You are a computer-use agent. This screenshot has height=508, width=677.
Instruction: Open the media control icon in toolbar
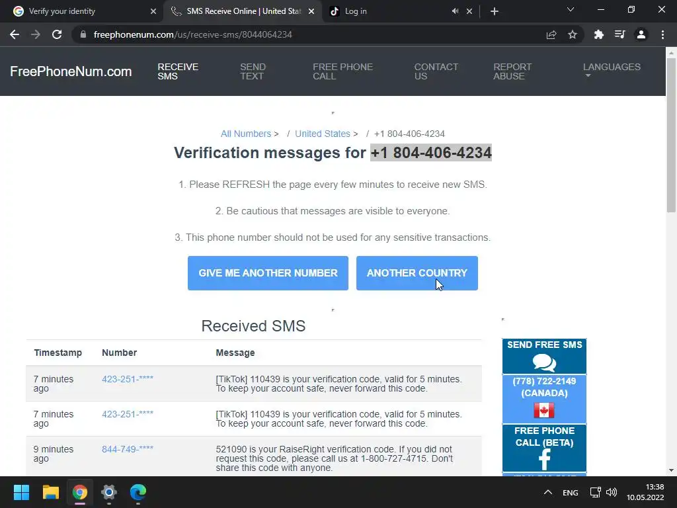pos(619,34)
